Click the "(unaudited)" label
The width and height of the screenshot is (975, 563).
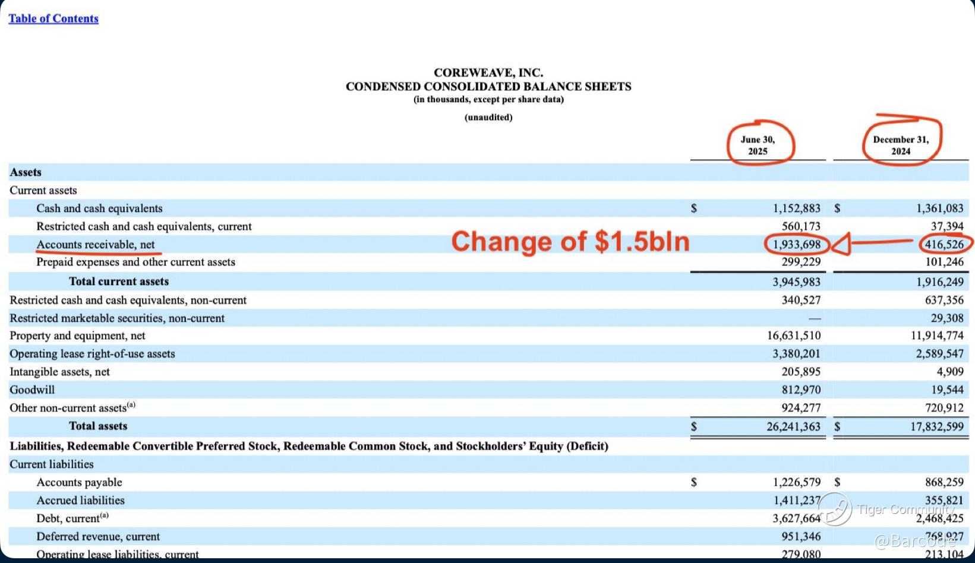pos(488,118)
